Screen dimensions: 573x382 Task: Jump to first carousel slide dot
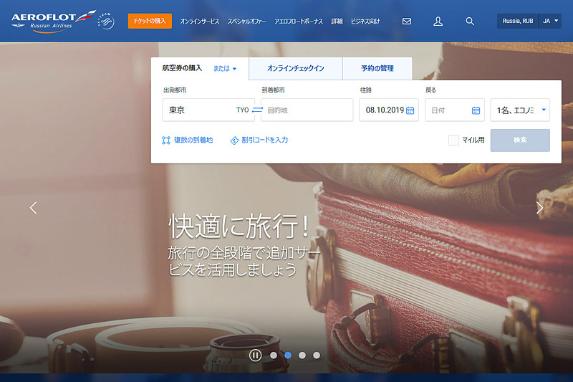pos(274,355)
